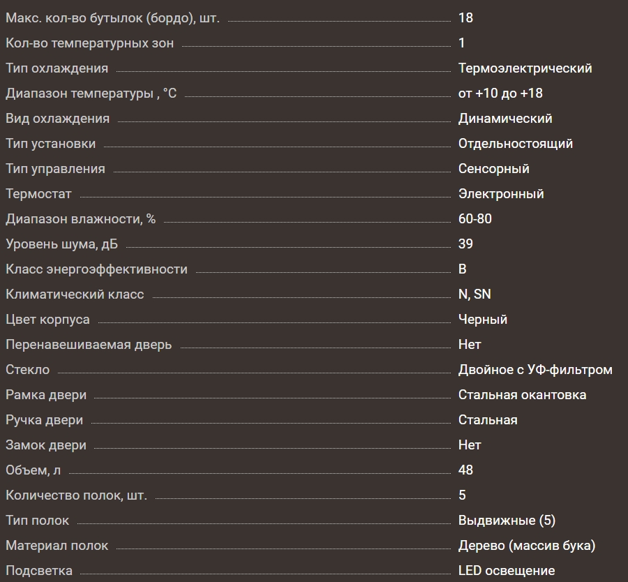Click the 'Диапазон температуры, °C' label
Screen dimensions: 628x582
click(x=91, y=94)
